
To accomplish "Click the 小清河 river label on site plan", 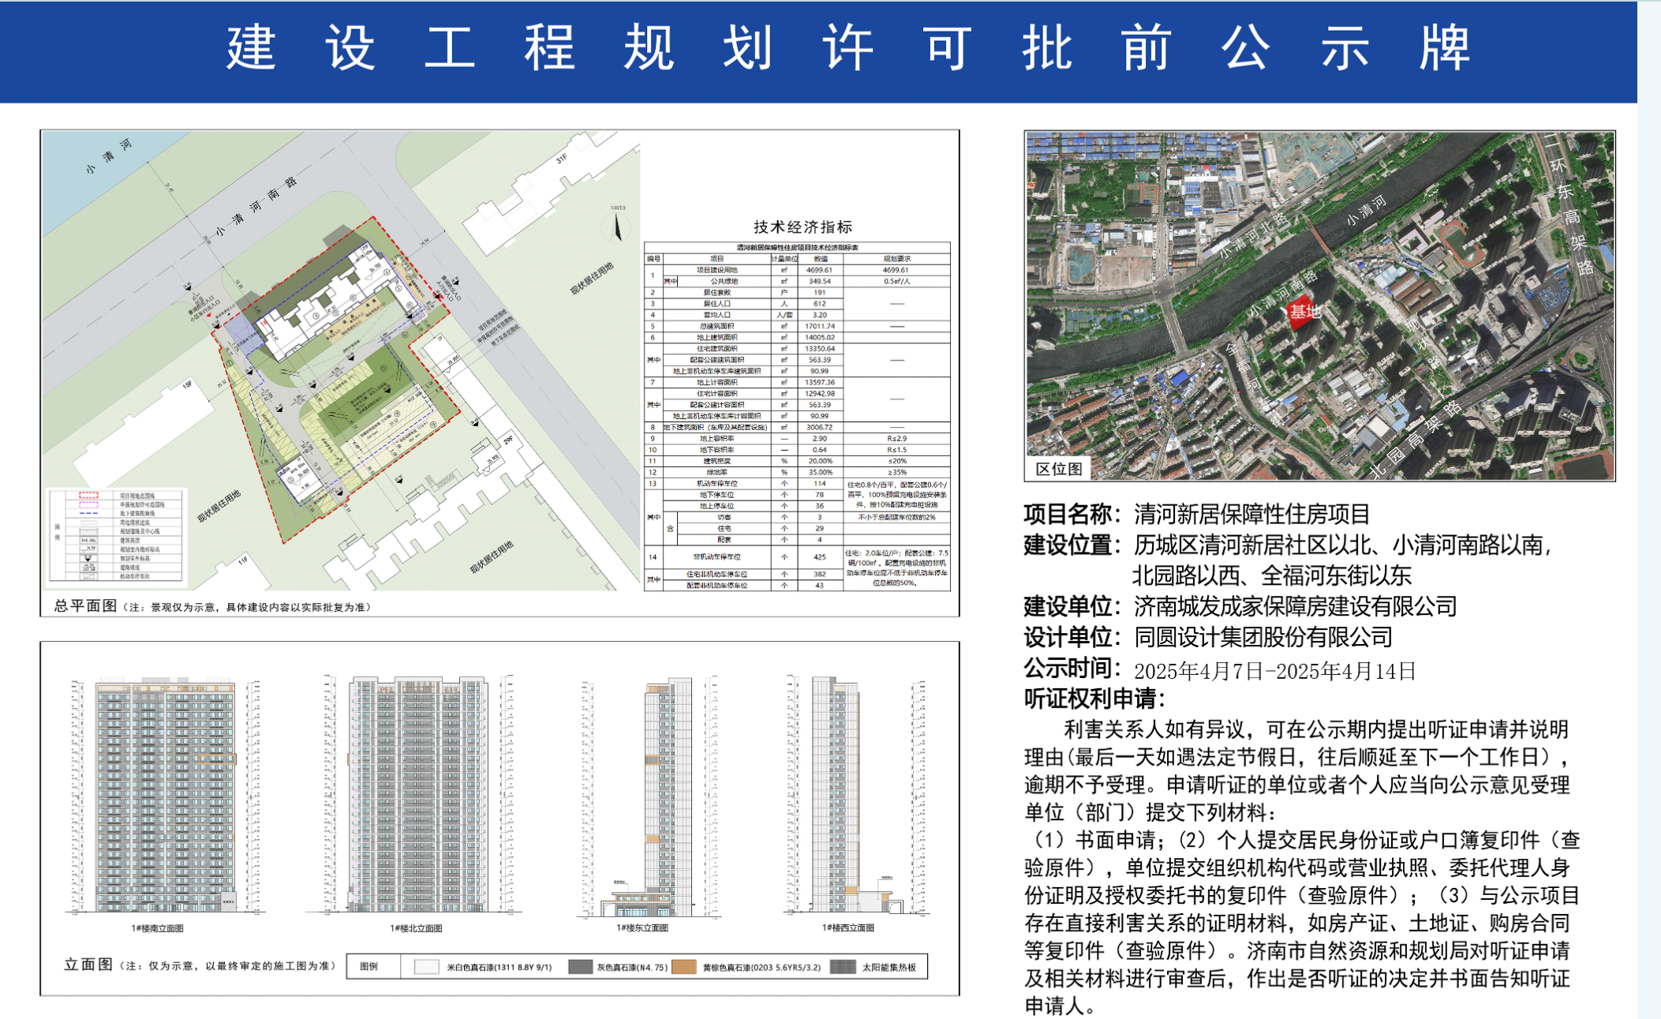I will tap(110, 155).
